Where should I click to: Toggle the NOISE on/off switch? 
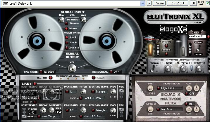[x=153, y=69]
